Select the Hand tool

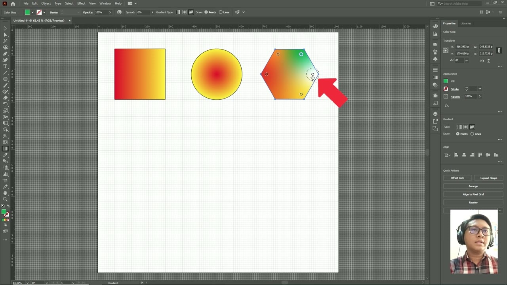[x=5, y=193]
